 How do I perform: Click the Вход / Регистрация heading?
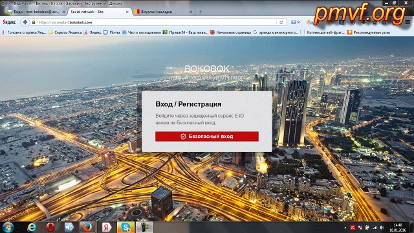click(188, 104)
